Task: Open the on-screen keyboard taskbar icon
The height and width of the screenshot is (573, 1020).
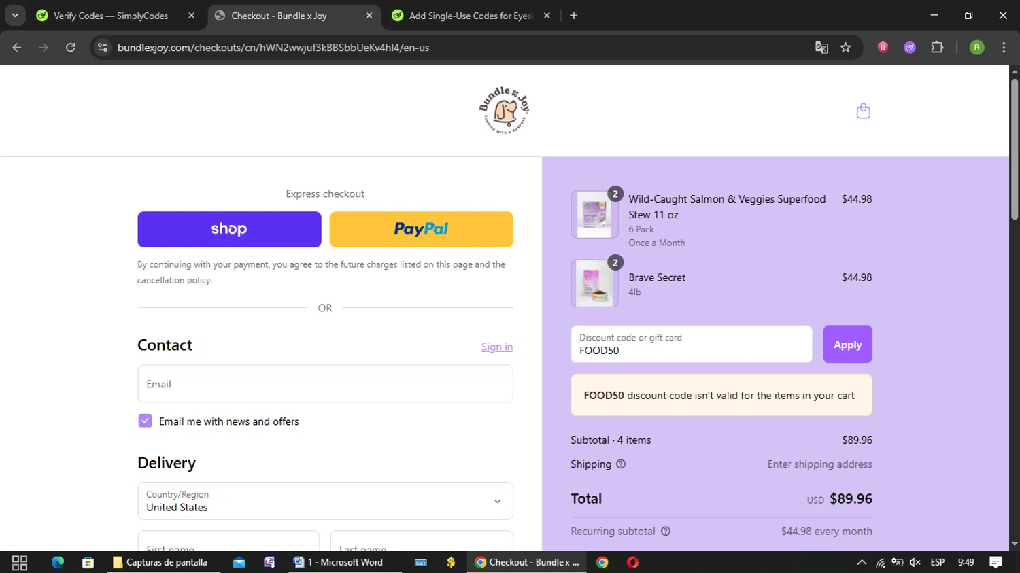Action: click(x=420, y=562)
